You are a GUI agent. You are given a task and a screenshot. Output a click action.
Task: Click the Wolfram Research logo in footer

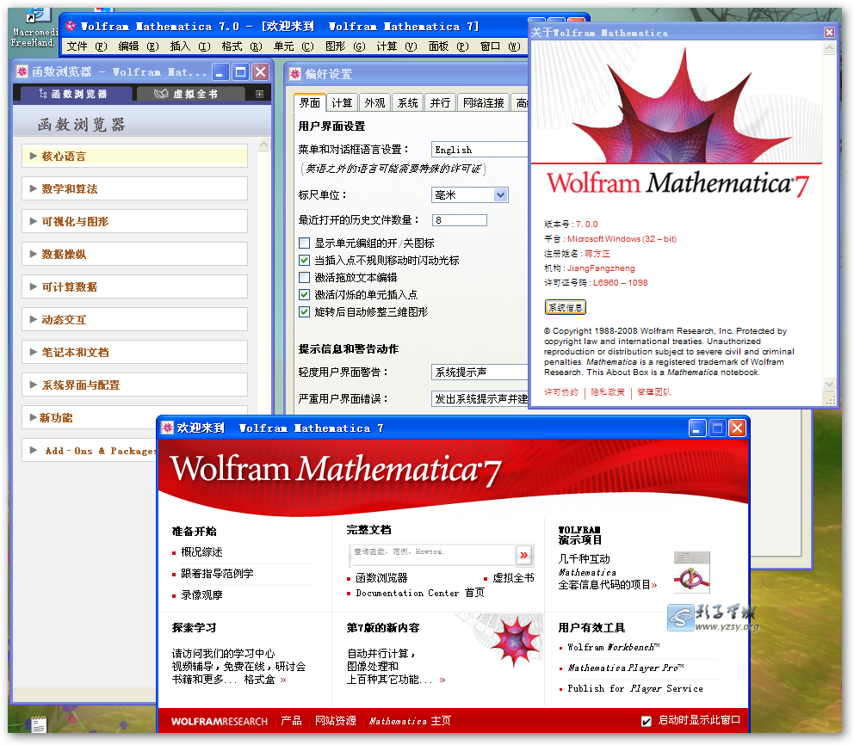pyautogui.click(x=219, y=721)
